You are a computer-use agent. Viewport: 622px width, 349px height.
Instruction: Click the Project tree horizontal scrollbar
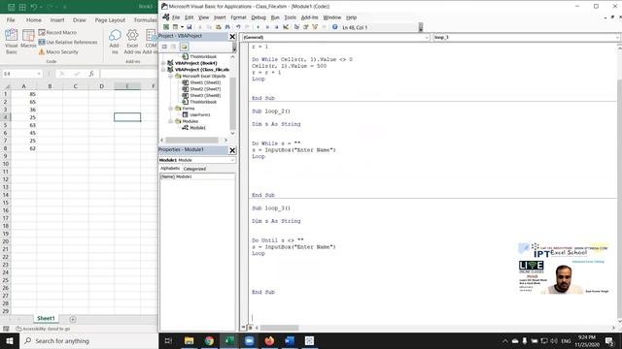click(191, 140)
